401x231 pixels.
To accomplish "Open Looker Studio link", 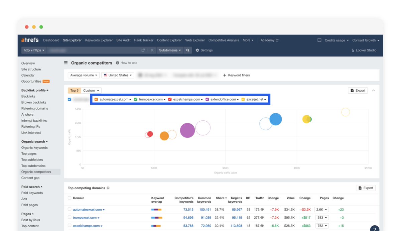I will click(x=364, y=50).
